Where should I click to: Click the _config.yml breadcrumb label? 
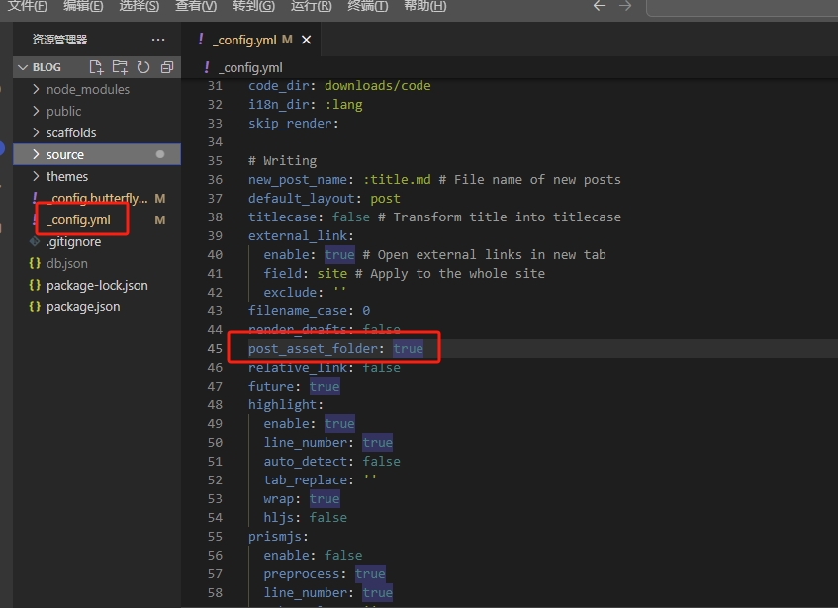coord(250,68)
